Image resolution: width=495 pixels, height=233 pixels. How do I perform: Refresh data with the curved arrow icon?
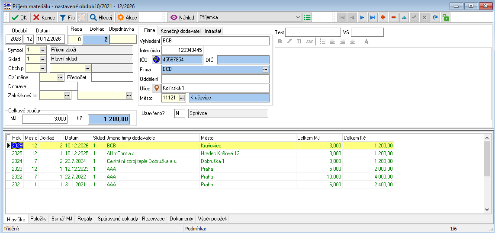(x=435, y=17)
